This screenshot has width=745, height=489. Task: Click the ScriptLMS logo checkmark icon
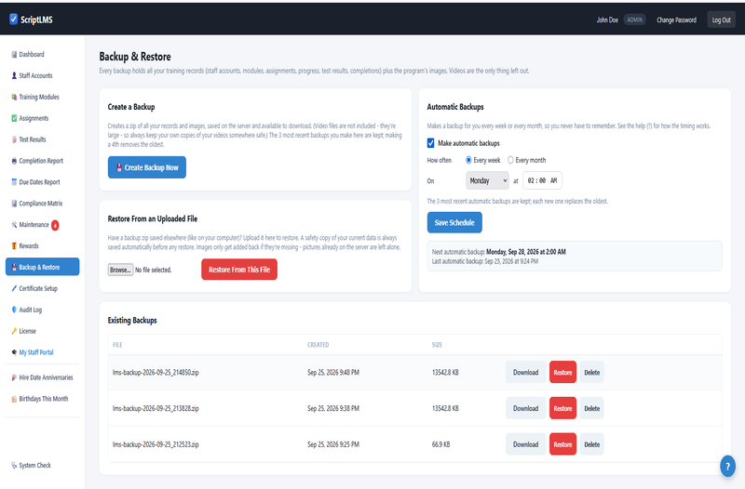[x=13, y=19]
